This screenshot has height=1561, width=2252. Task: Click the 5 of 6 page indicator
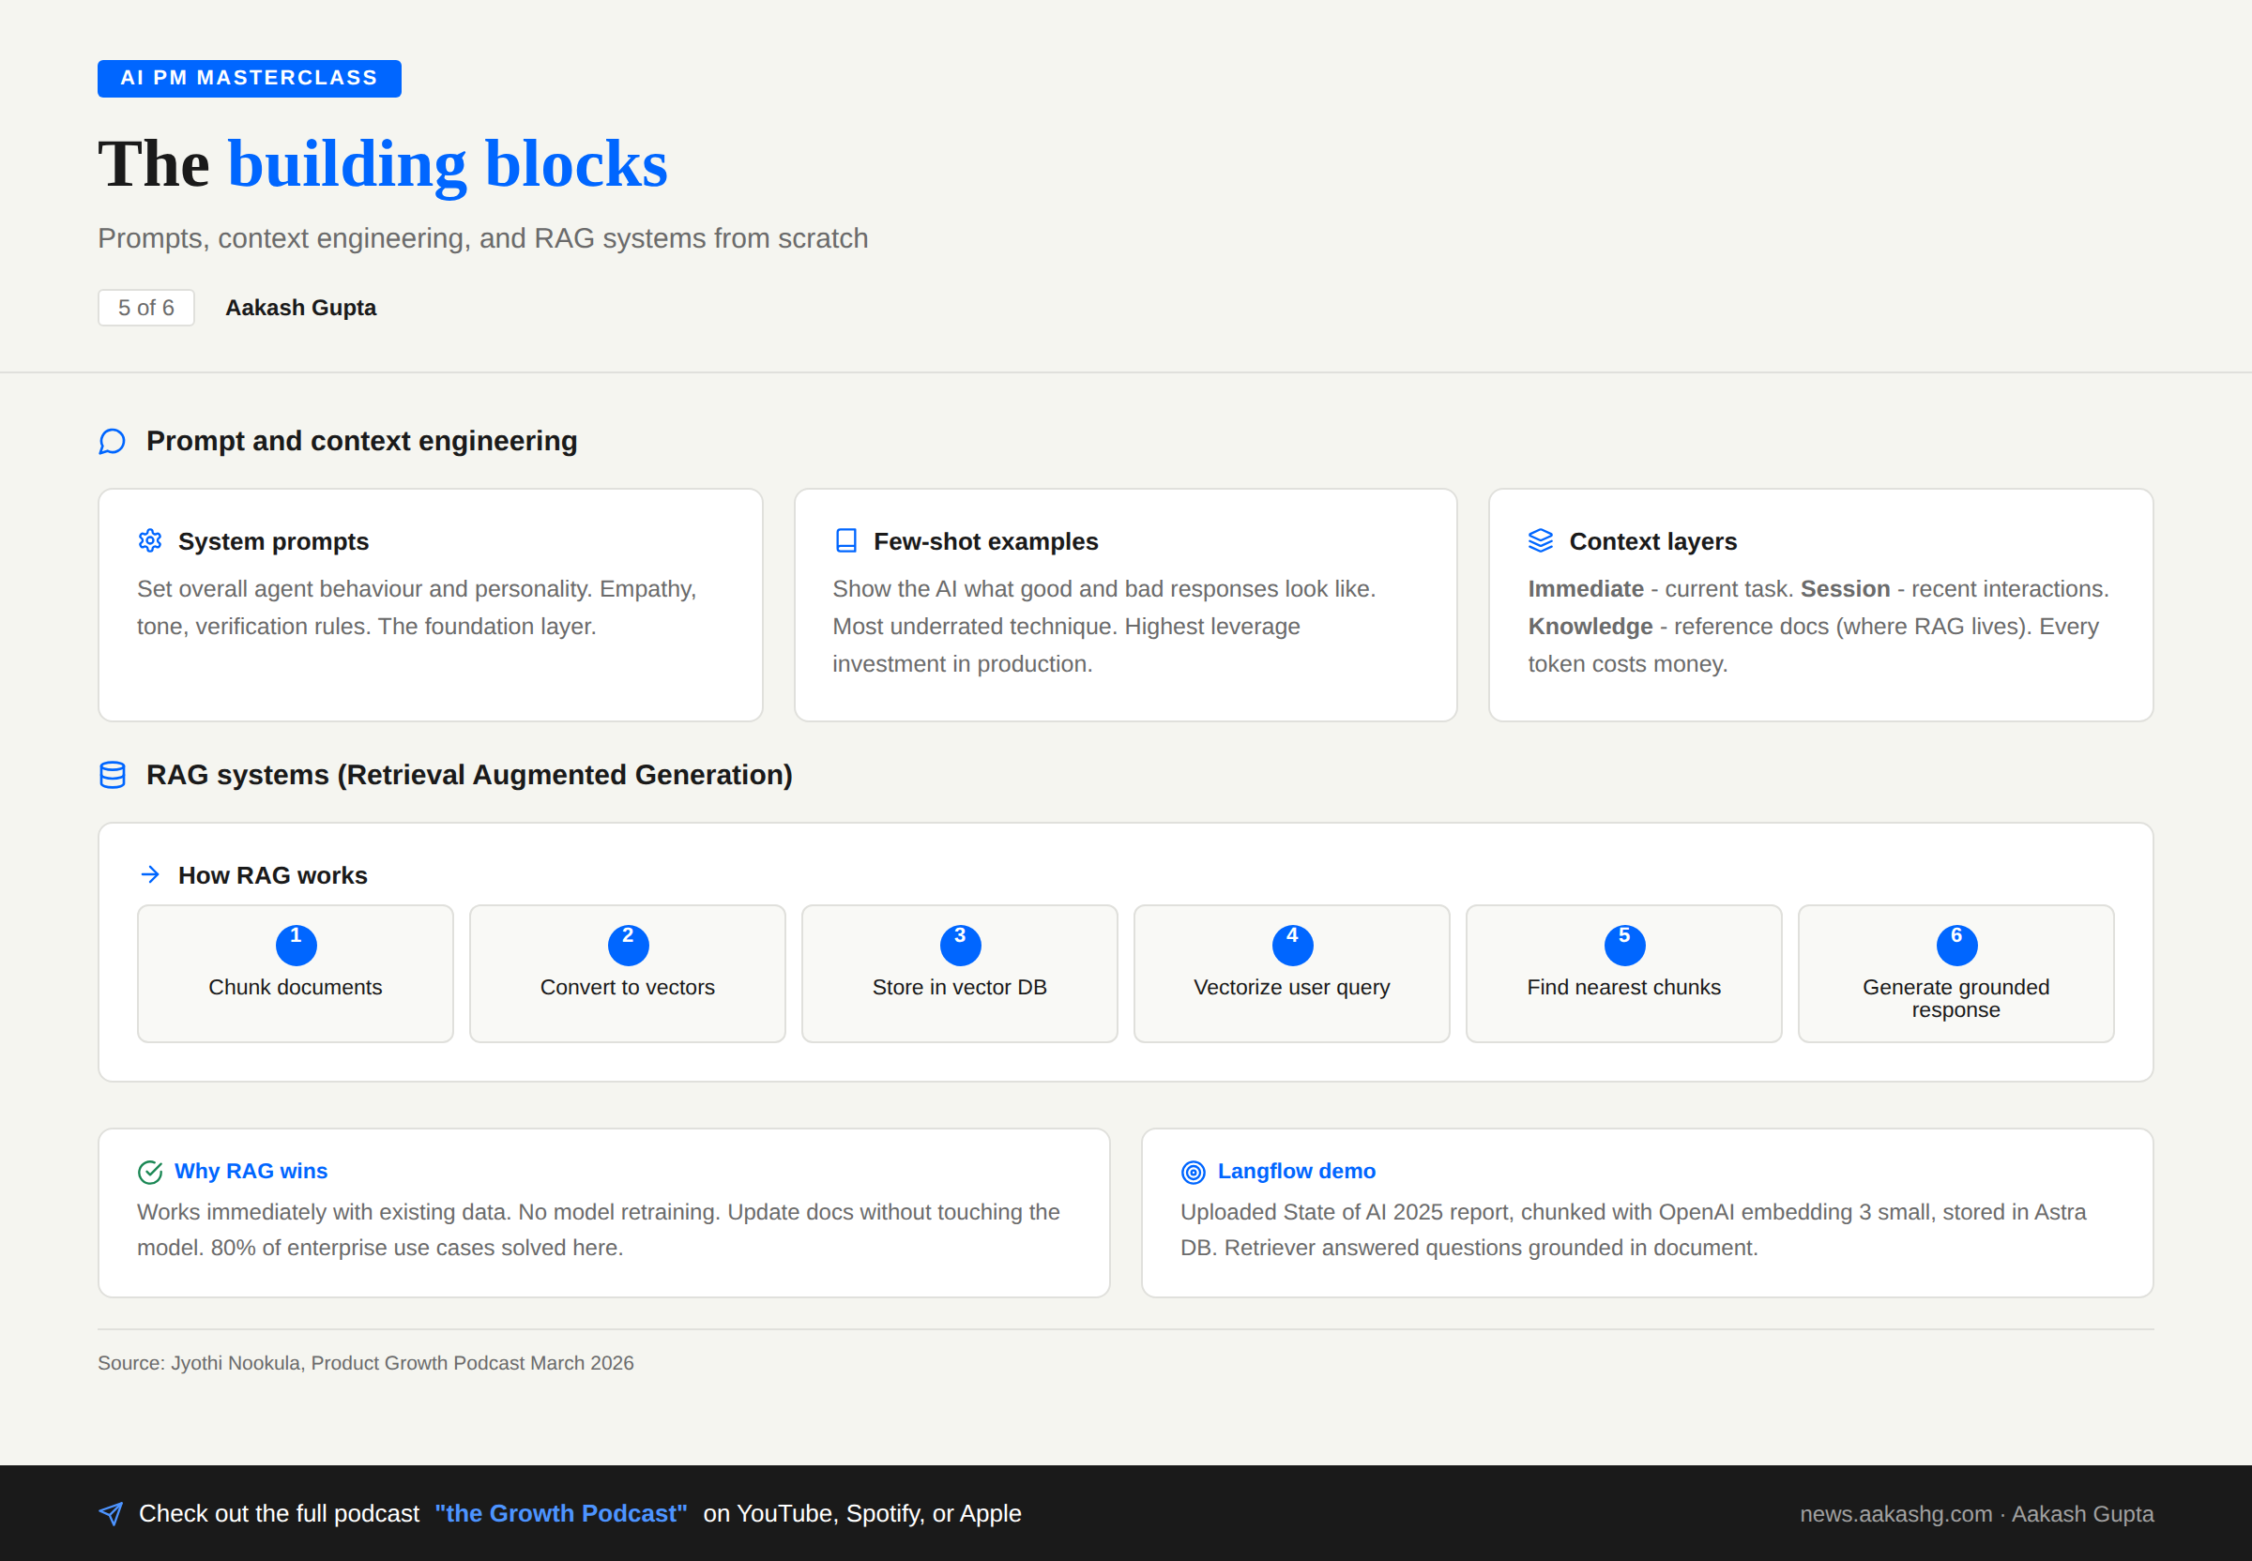click(145, 308)
